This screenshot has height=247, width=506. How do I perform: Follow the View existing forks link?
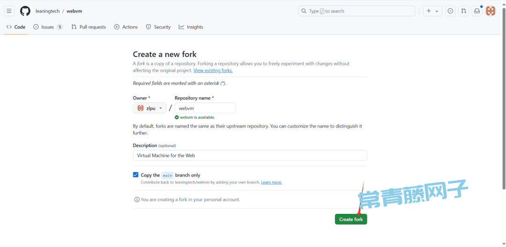click(213, 71)
